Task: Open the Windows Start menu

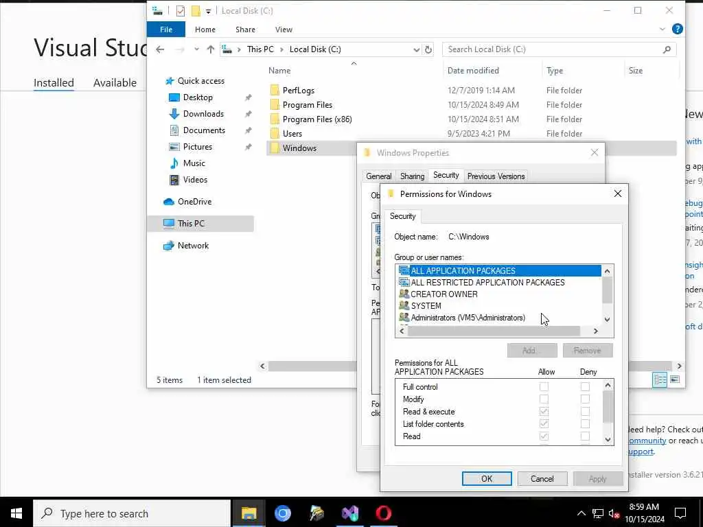Action: [16, 513]
